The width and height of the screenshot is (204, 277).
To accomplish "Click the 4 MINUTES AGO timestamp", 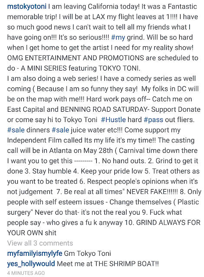I will point(26,273).
